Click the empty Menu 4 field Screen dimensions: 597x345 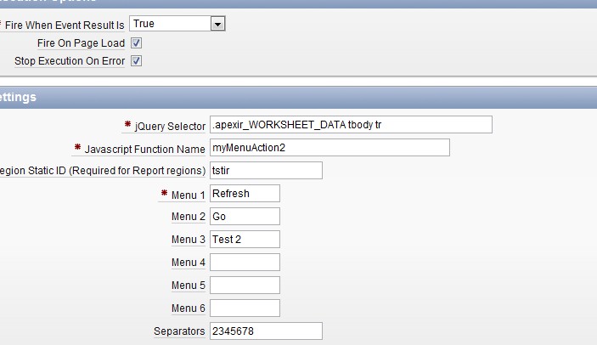pos(245,263)
